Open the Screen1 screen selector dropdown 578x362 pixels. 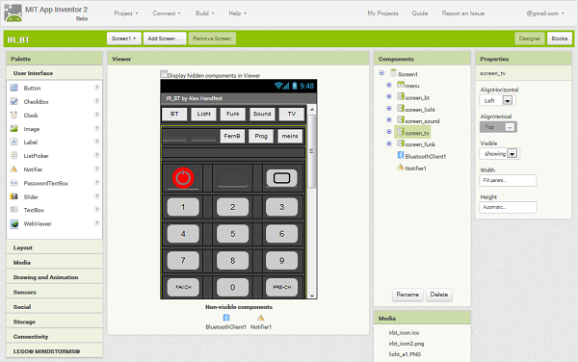point(124,39)
